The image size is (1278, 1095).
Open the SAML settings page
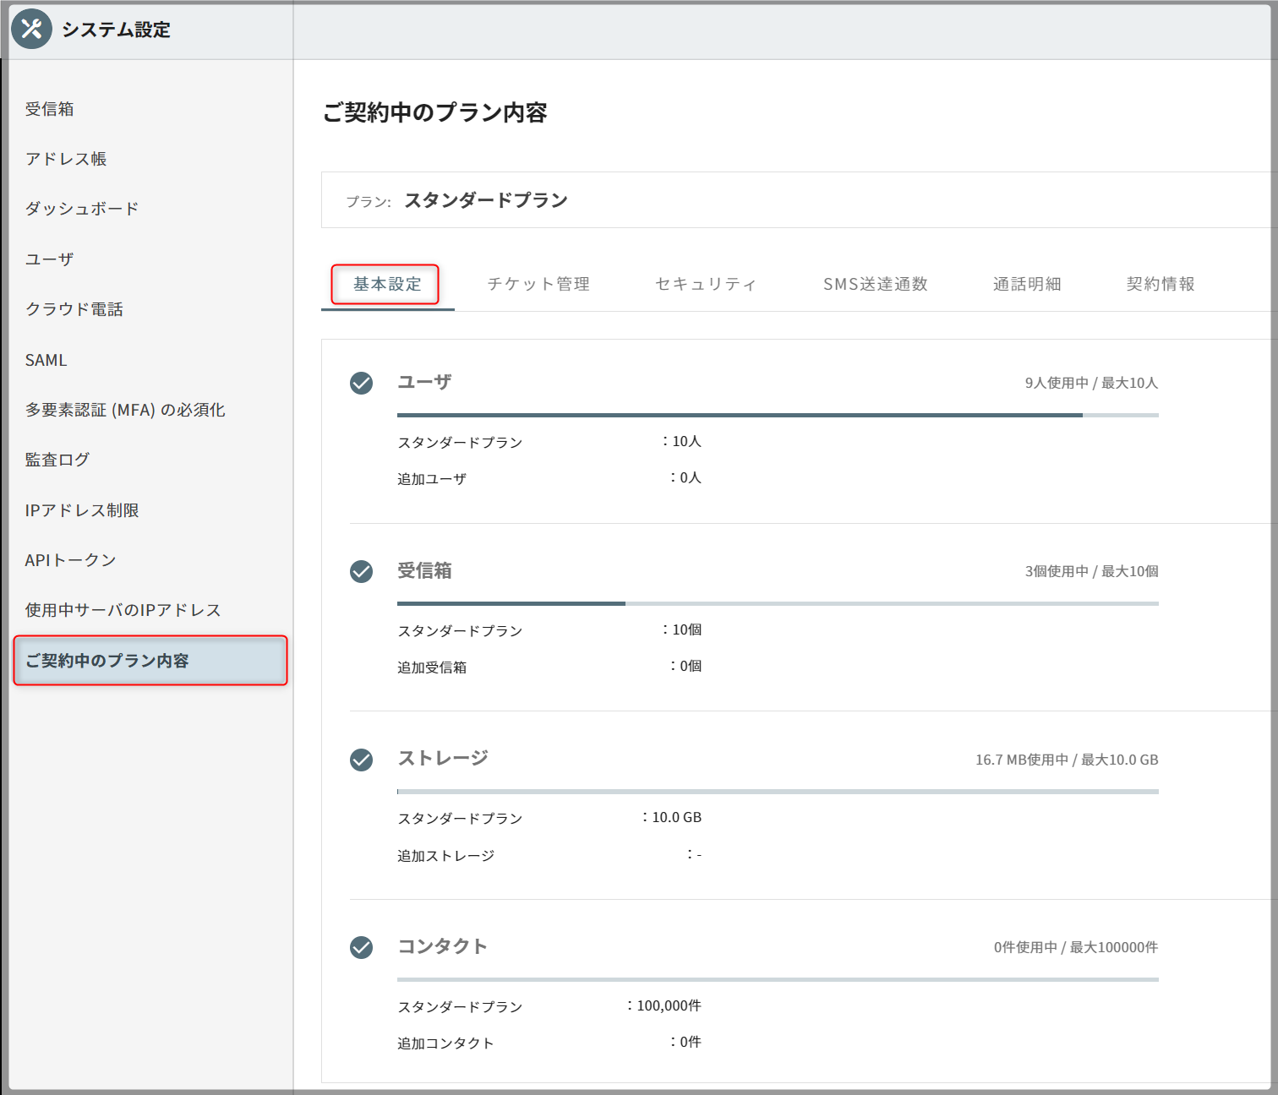46,360
